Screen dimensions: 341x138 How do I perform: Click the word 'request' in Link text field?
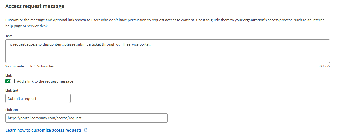pyautogui.click(x=30, y=98)
